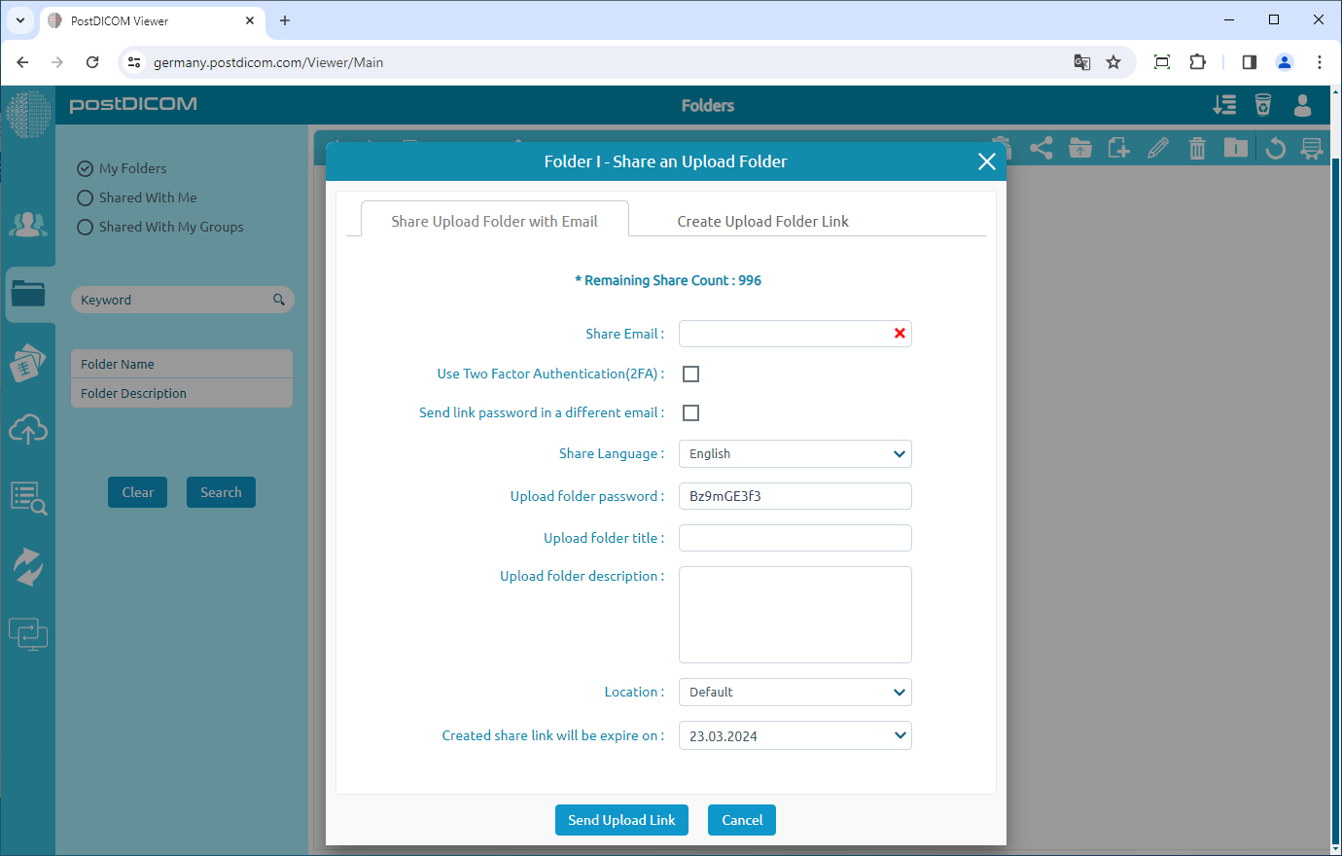Close the Share an Upload Folder dialog

[x=986, y=161]
